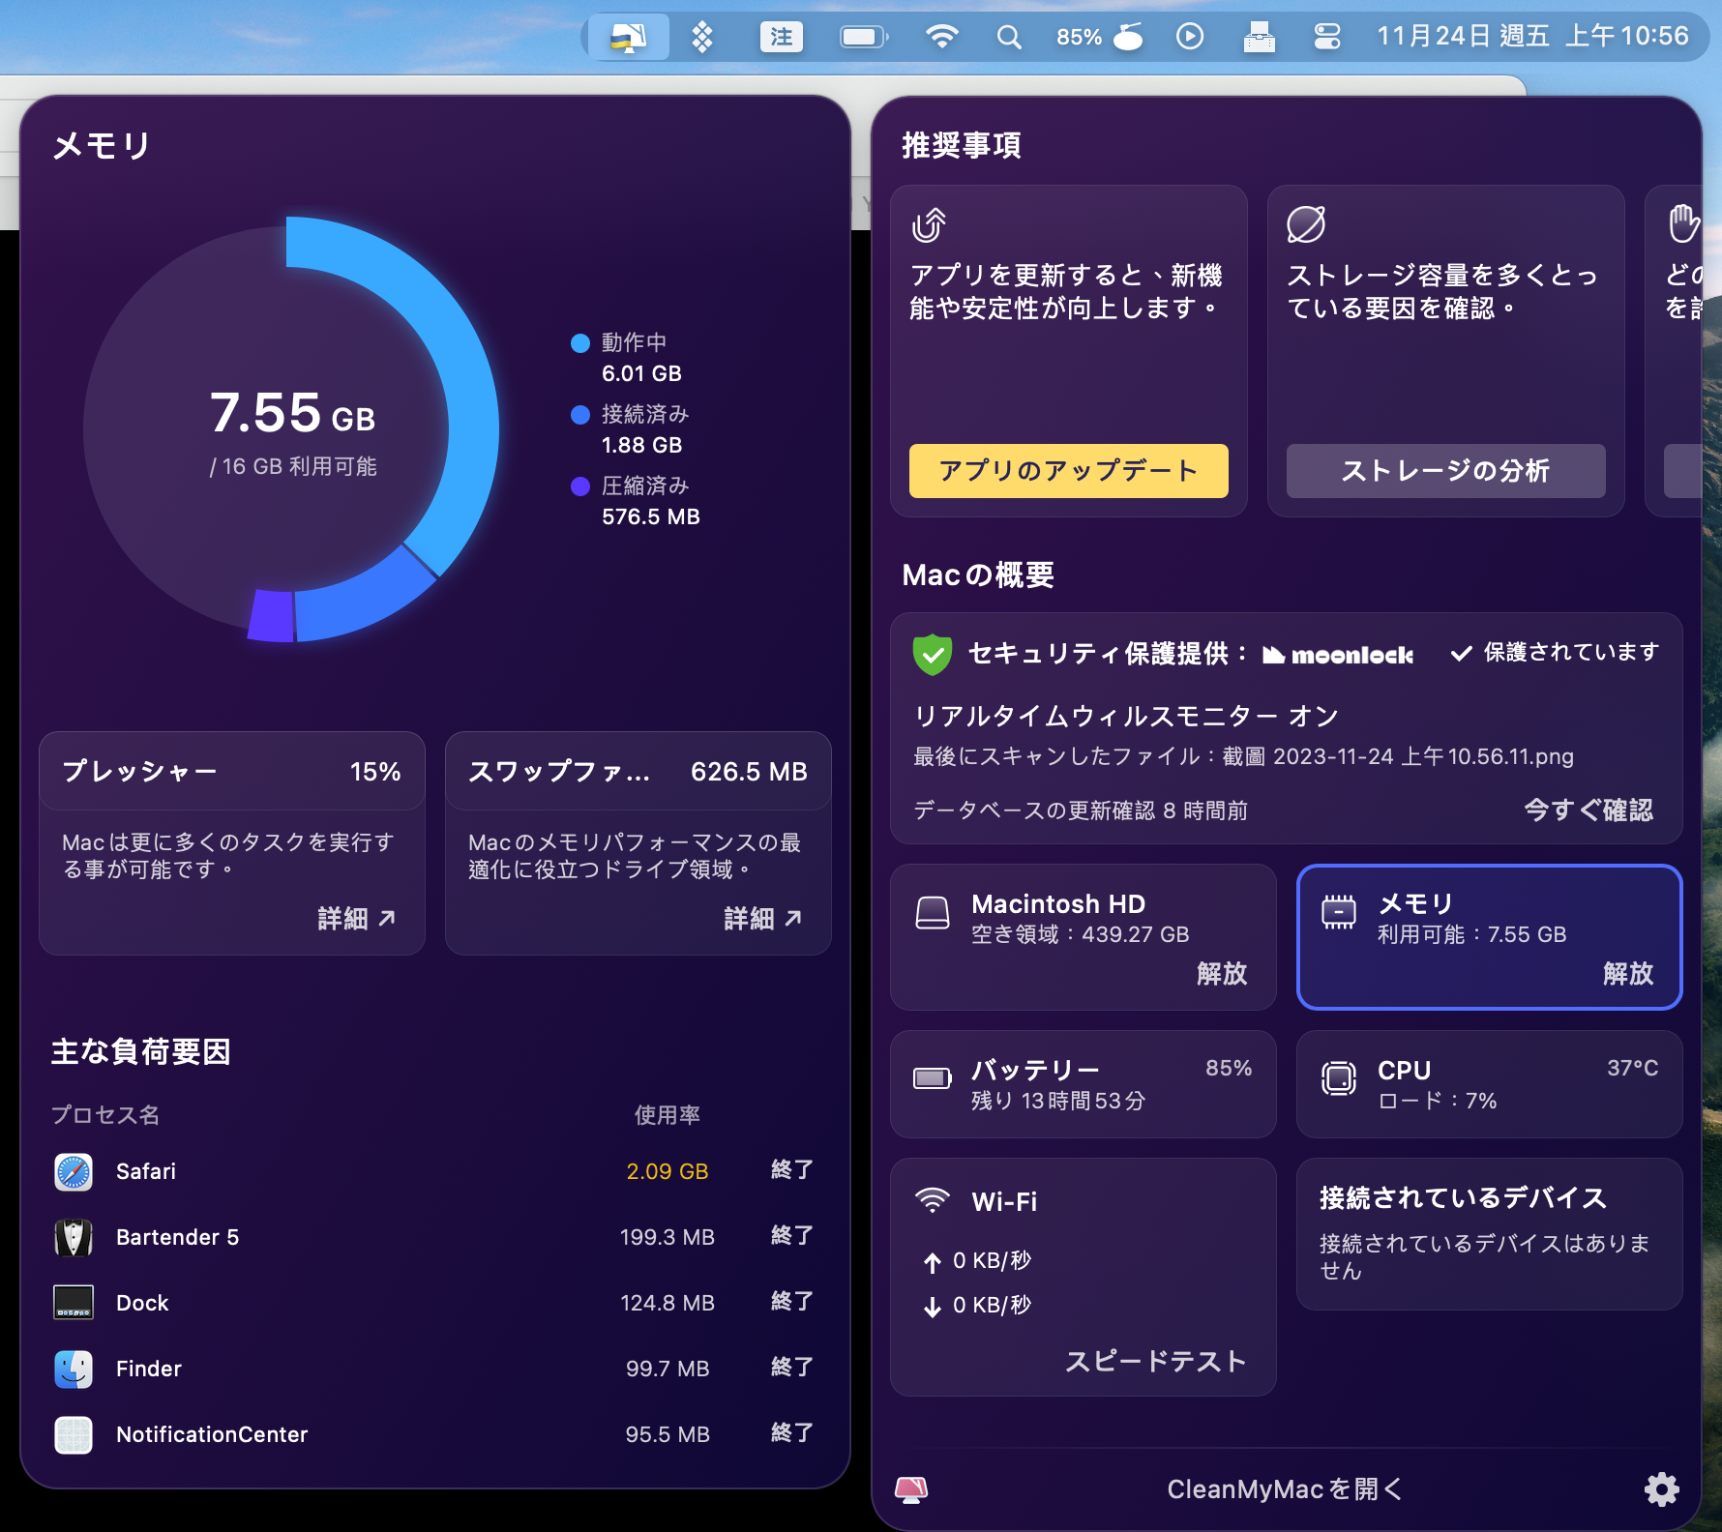The height and width of the screenshot is (1532, 1722).
Task: Click the Wi-Fi menu bar icon
Action: pyautogui.click(x=941, y=38)
